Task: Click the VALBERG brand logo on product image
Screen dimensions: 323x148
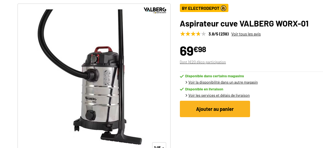Action: 155,10
